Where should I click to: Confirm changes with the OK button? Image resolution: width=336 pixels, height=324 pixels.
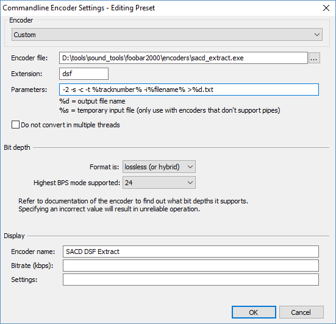254,312
